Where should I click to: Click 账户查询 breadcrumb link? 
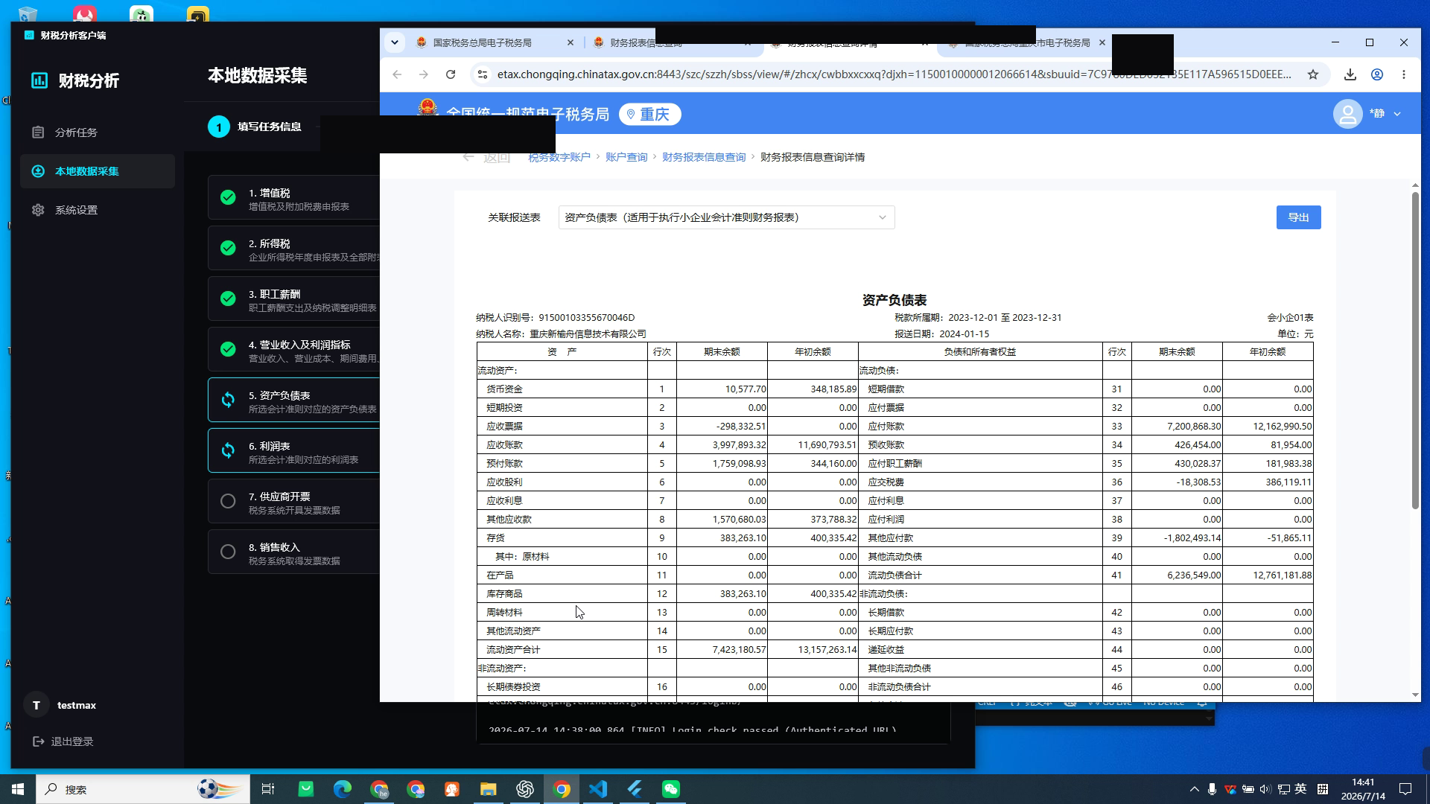(x=626, y=157)
